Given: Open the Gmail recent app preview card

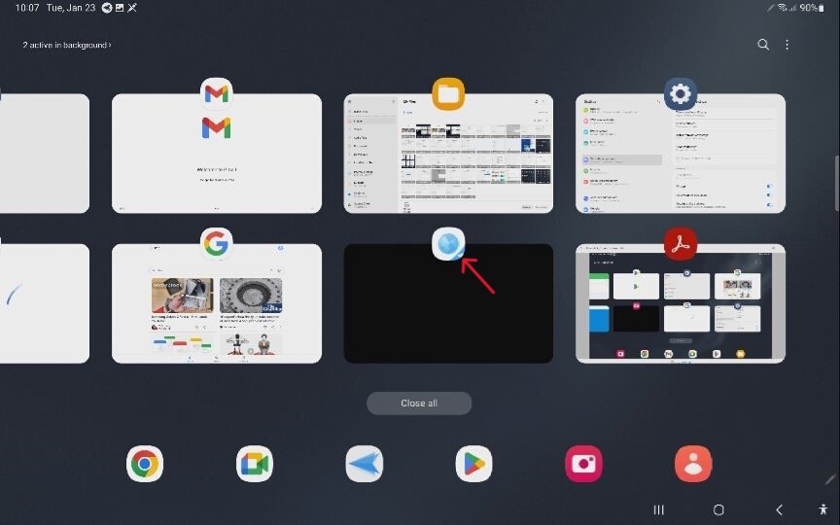Looking at the screenshot, I should pos(217,154).
